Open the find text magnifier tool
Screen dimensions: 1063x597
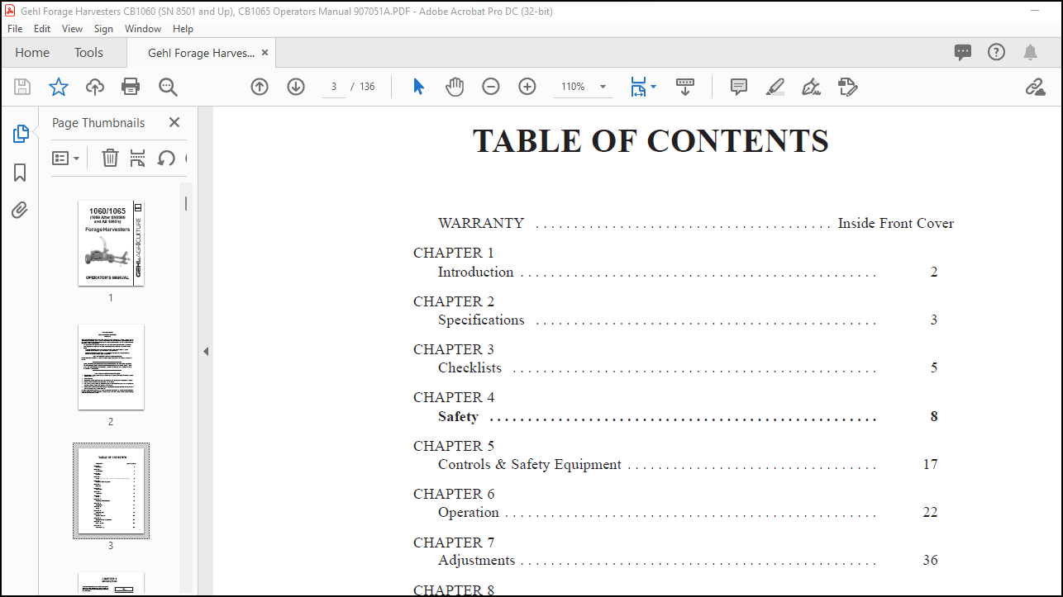click(168, 87)
